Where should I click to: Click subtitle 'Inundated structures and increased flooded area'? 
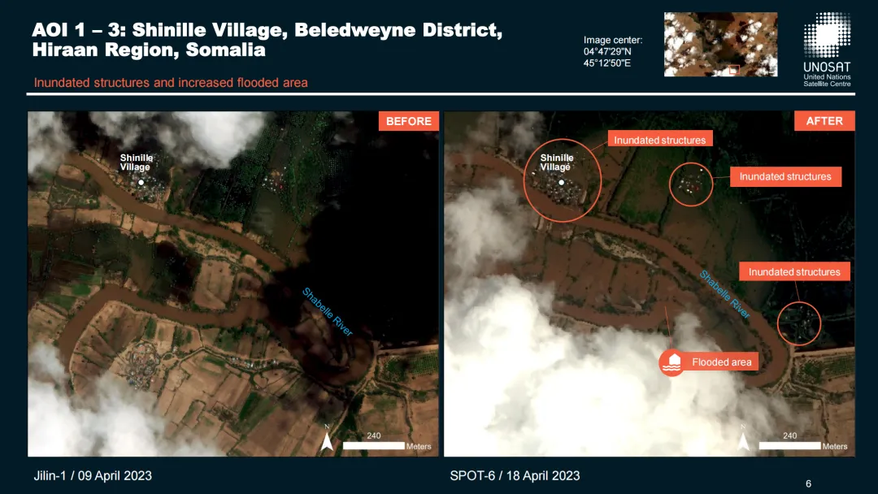tap(171, 83)
